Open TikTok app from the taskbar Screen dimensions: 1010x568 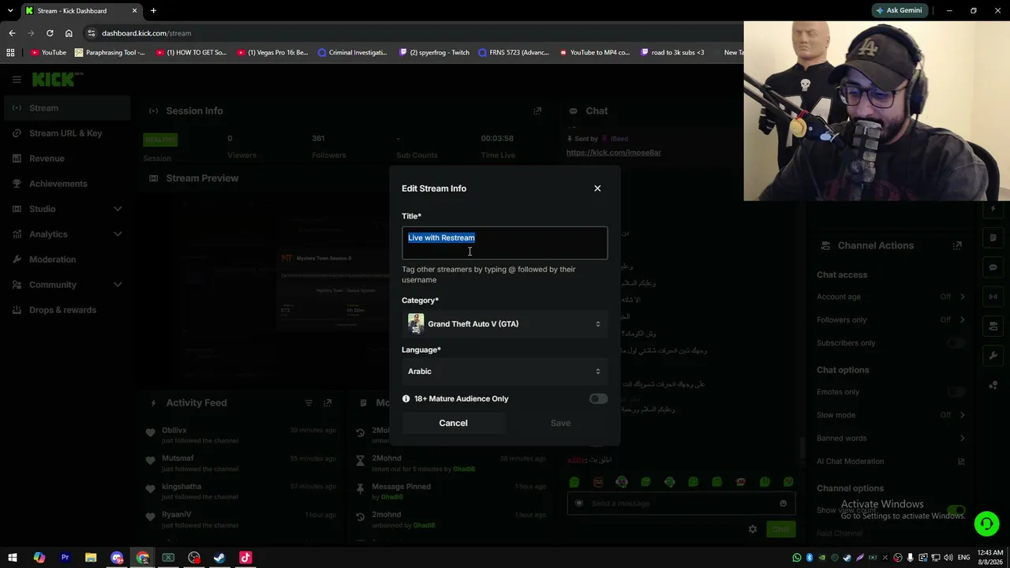click(x=245, y=558)
